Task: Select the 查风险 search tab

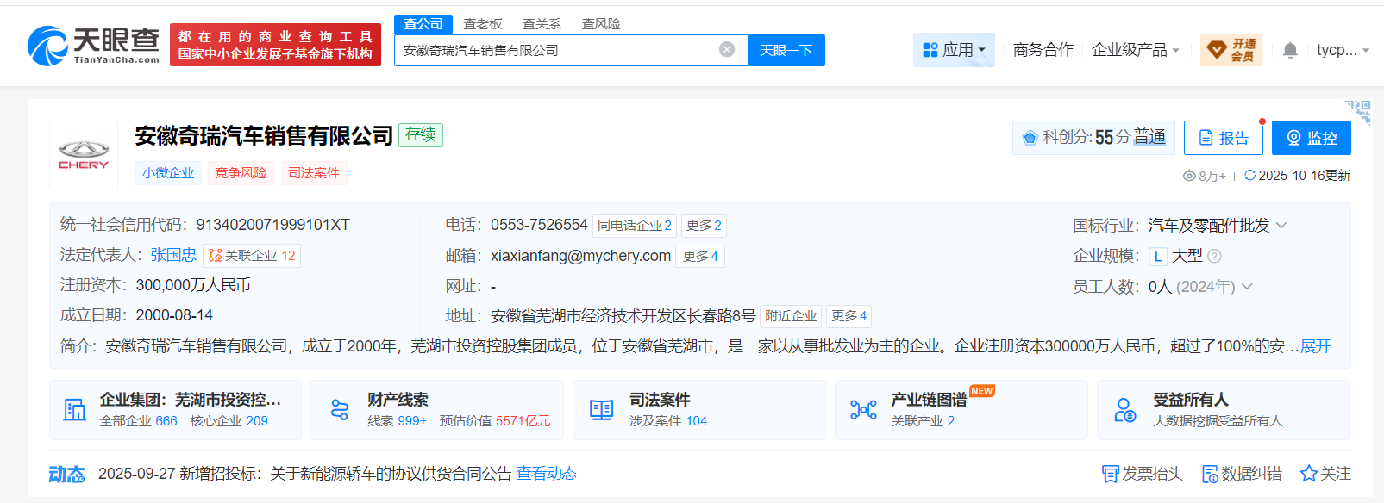Action: point(601,24)
